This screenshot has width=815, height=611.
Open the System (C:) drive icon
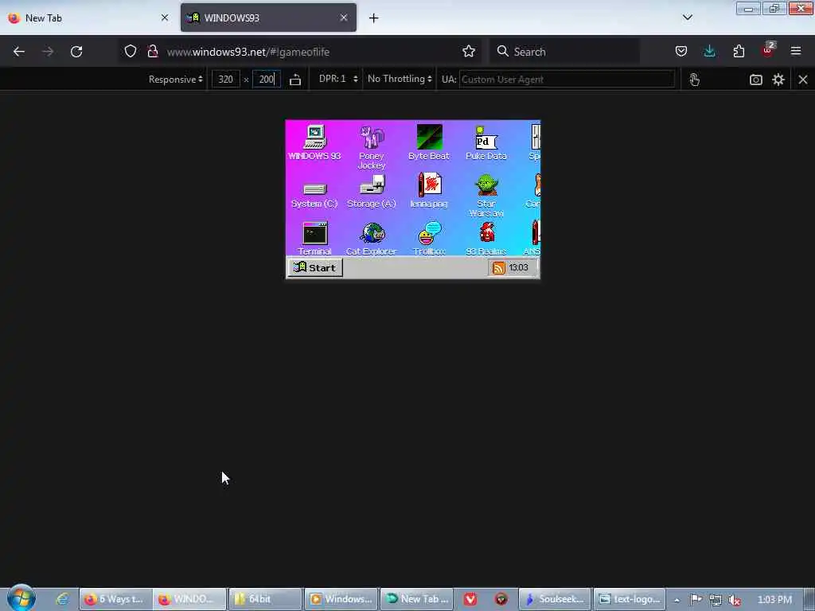pos(314,195)
